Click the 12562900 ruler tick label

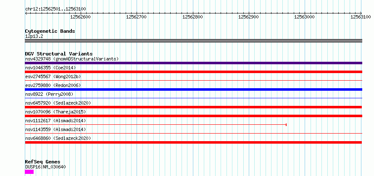249,17
